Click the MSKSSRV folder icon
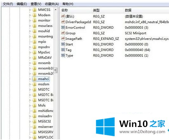The width and height of the screenshot is (169, 140). [x=35, y=132]
